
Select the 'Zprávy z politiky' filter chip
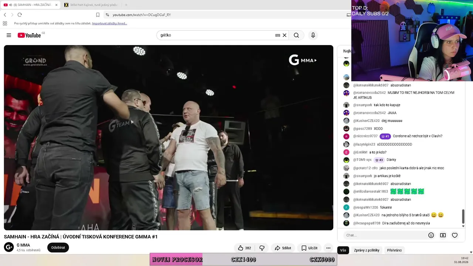point(367,250)
